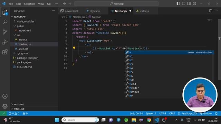Screen dimensions: 221x124
Task: Open Explorer Views and More Actions ellipsis
Action: tap(54, 11)
